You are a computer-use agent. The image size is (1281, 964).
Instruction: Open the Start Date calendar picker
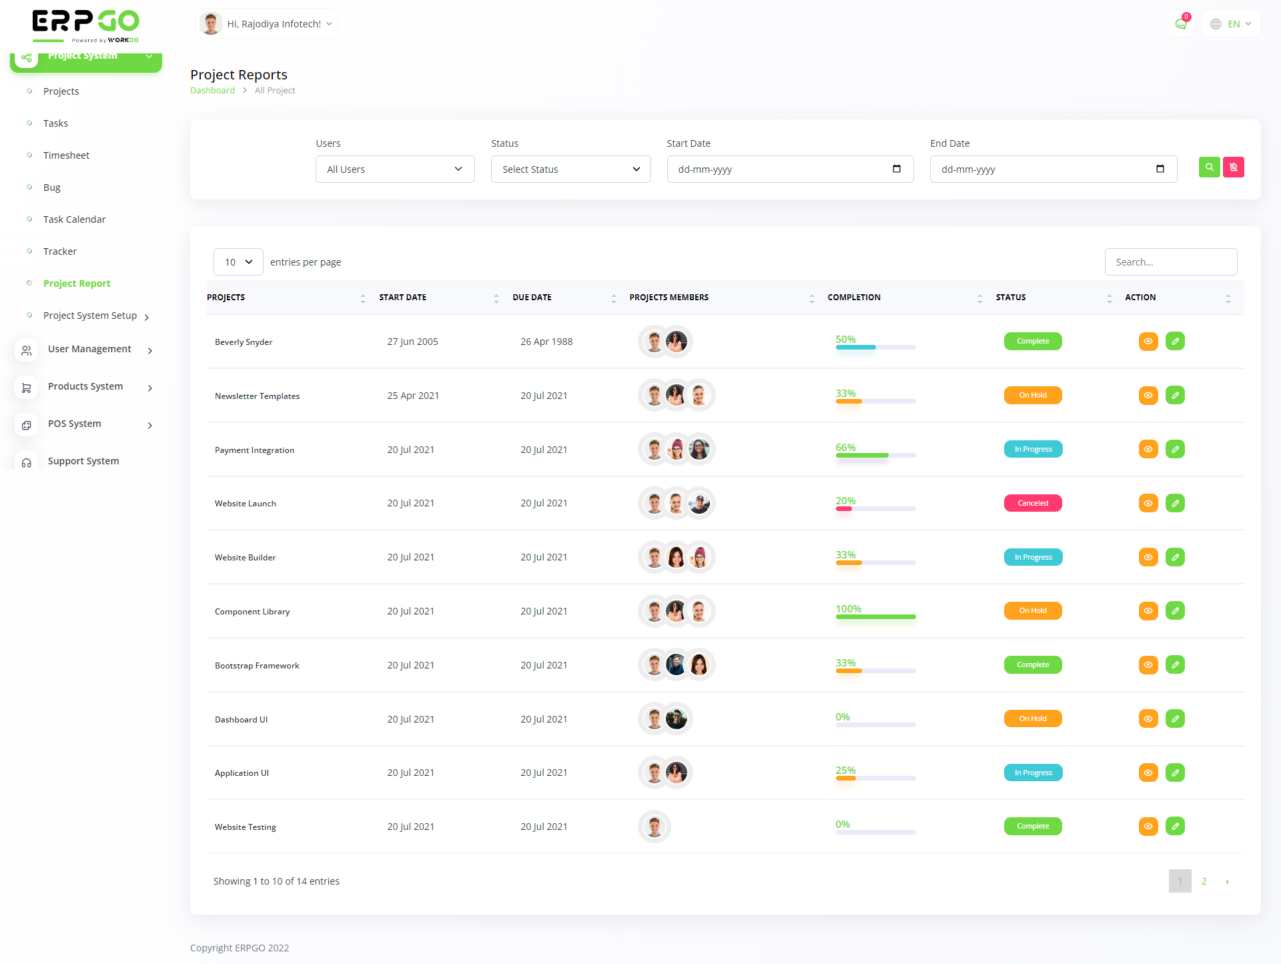click(x=897, y=169)
